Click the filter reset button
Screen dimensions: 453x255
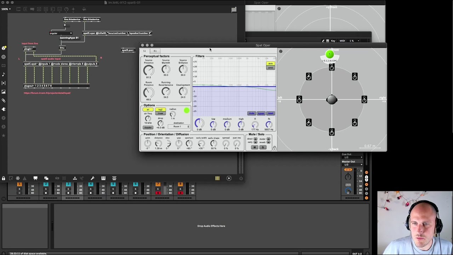pos(270,113)
